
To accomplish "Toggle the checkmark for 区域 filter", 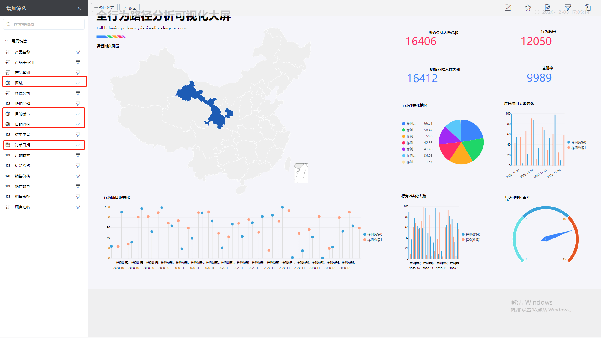I will pyautogui.click(x=78, y=83).
